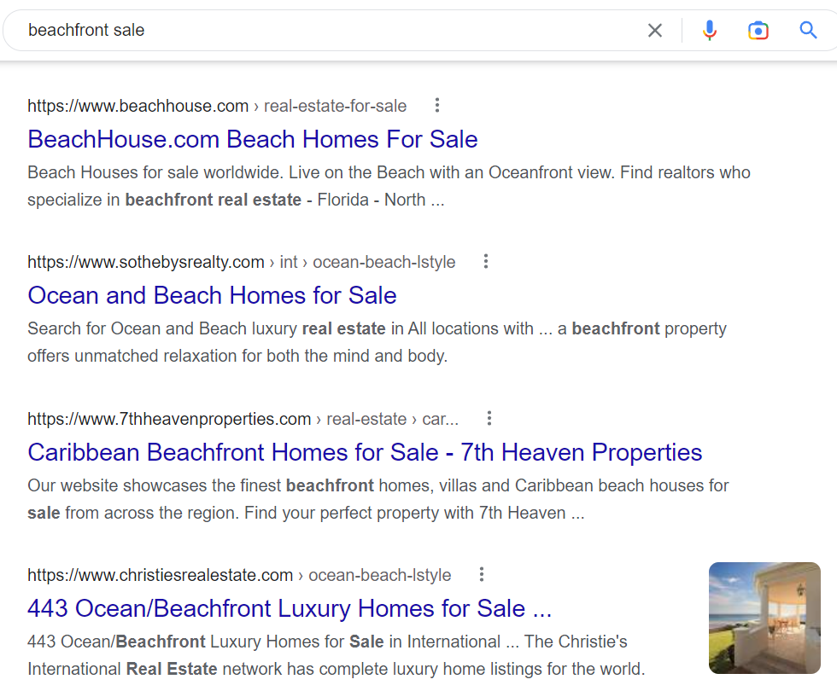This screenshot has height=691, width=837.
Task: Open the Ocean and Beach Homes for Sale link
Action: coord(212,295)
